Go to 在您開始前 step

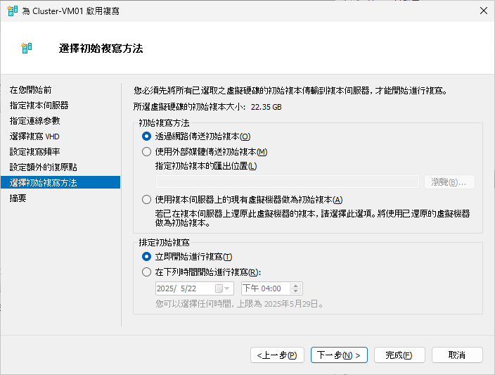30,90
